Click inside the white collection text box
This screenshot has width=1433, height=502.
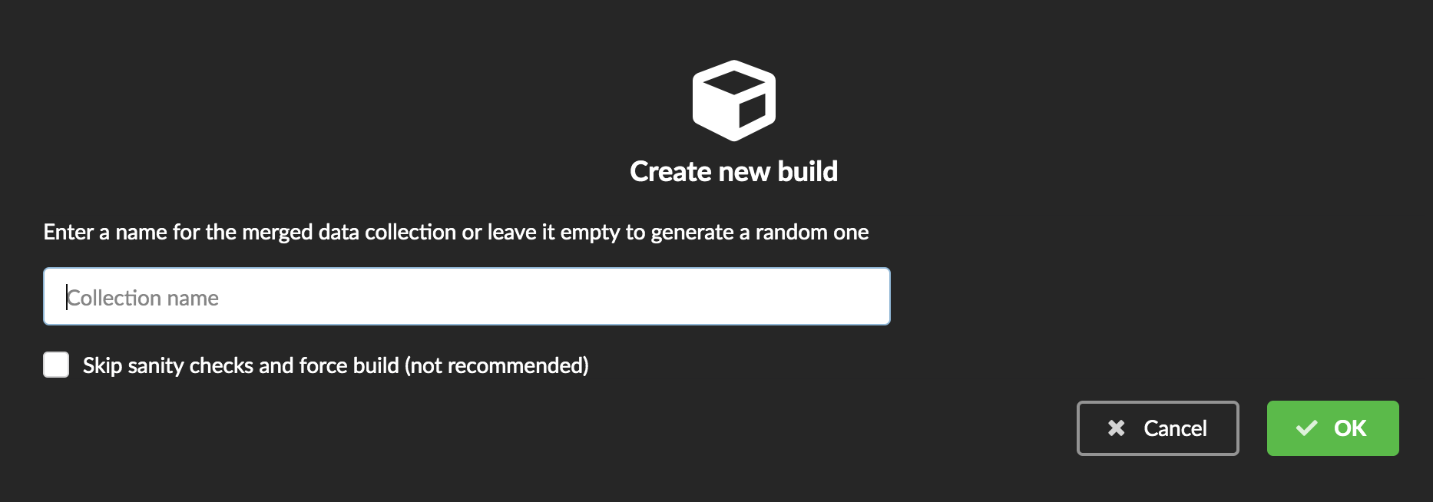click(x=467, y=296)
